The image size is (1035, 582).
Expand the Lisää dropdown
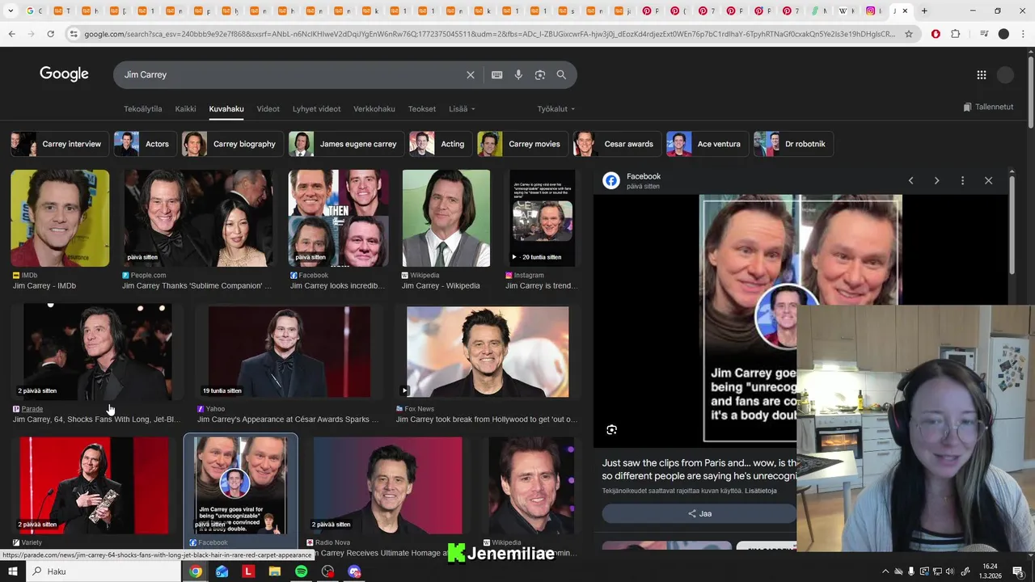[x=462, y=109]
